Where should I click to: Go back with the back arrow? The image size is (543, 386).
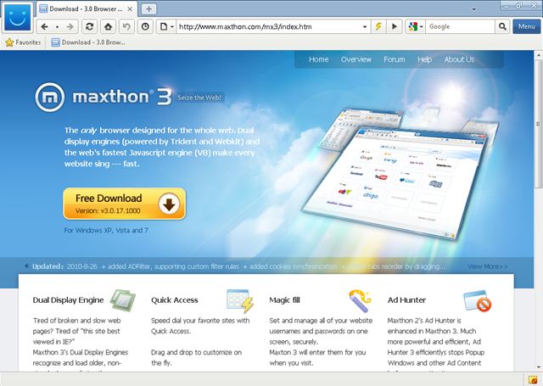pyautogui.click(x=44, y=26)
